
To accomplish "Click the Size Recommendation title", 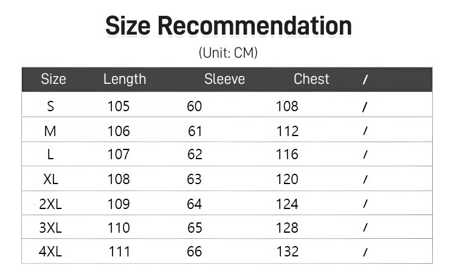I will tap(228, 26).
